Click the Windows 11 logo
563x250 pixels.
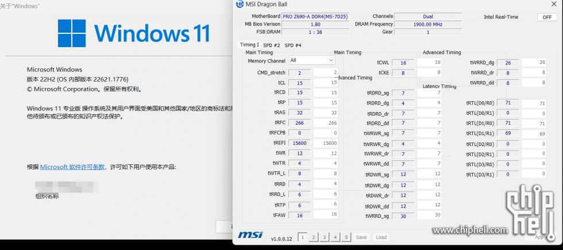[x=133, y=33]
